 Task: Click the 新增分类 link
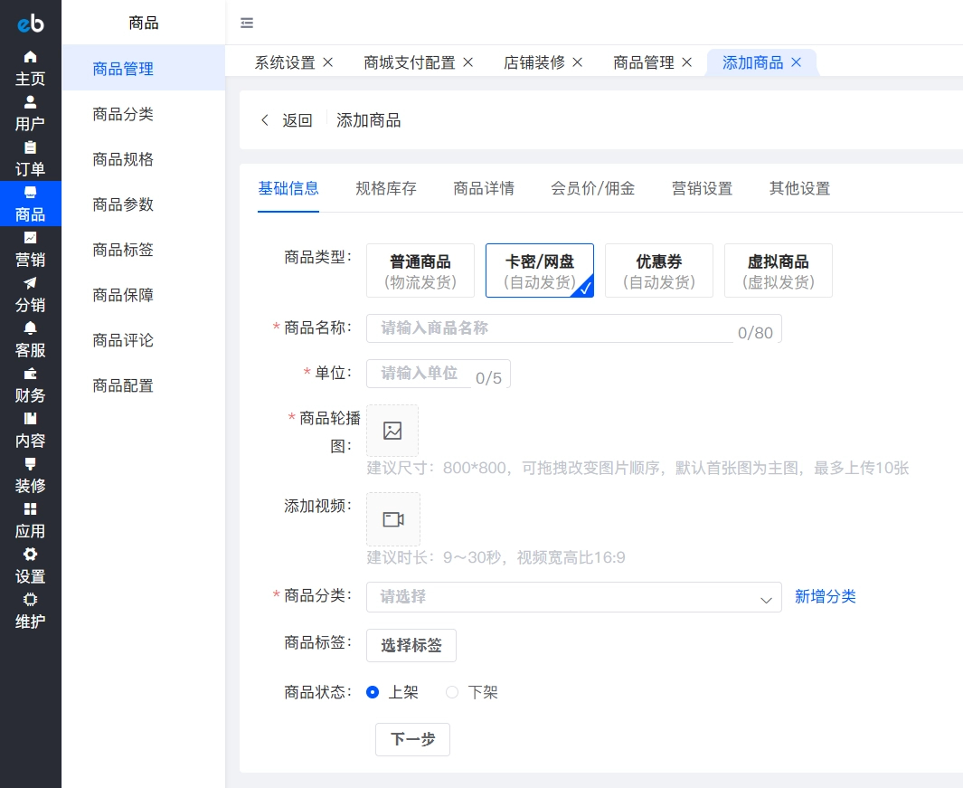[825, 597]
